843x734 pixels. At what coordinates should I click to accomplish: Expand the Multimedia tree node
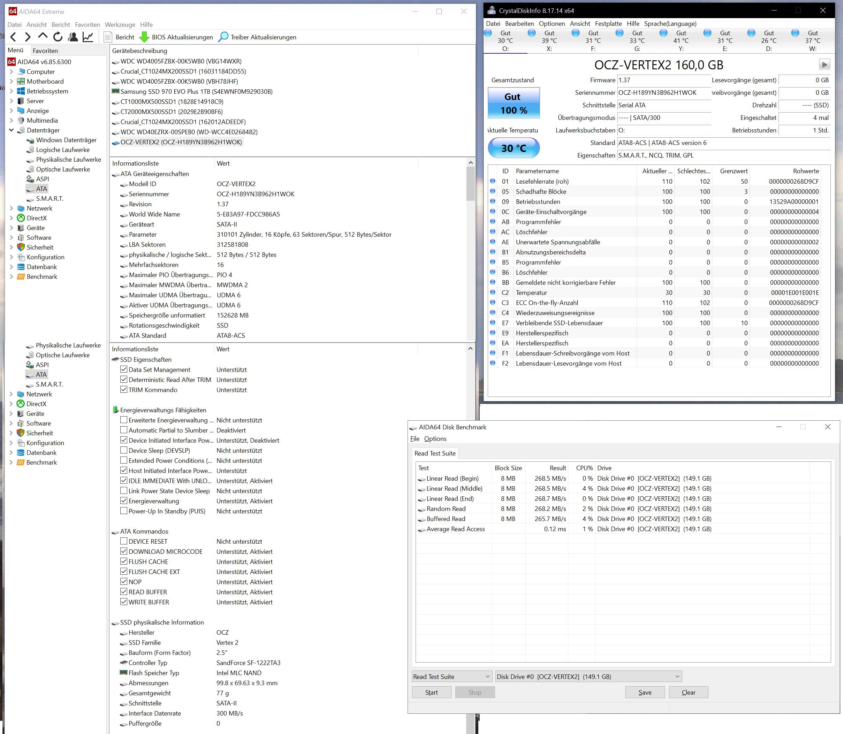pyautogui.click(x=12, y=121)
